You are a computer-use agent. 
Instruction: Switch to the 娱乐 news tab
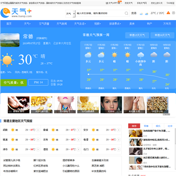click(x=158, y=126)
